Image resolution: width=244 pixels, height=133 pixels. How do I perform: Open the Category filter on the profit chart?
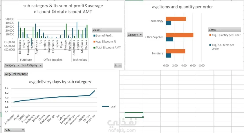[x=12, y=65]
